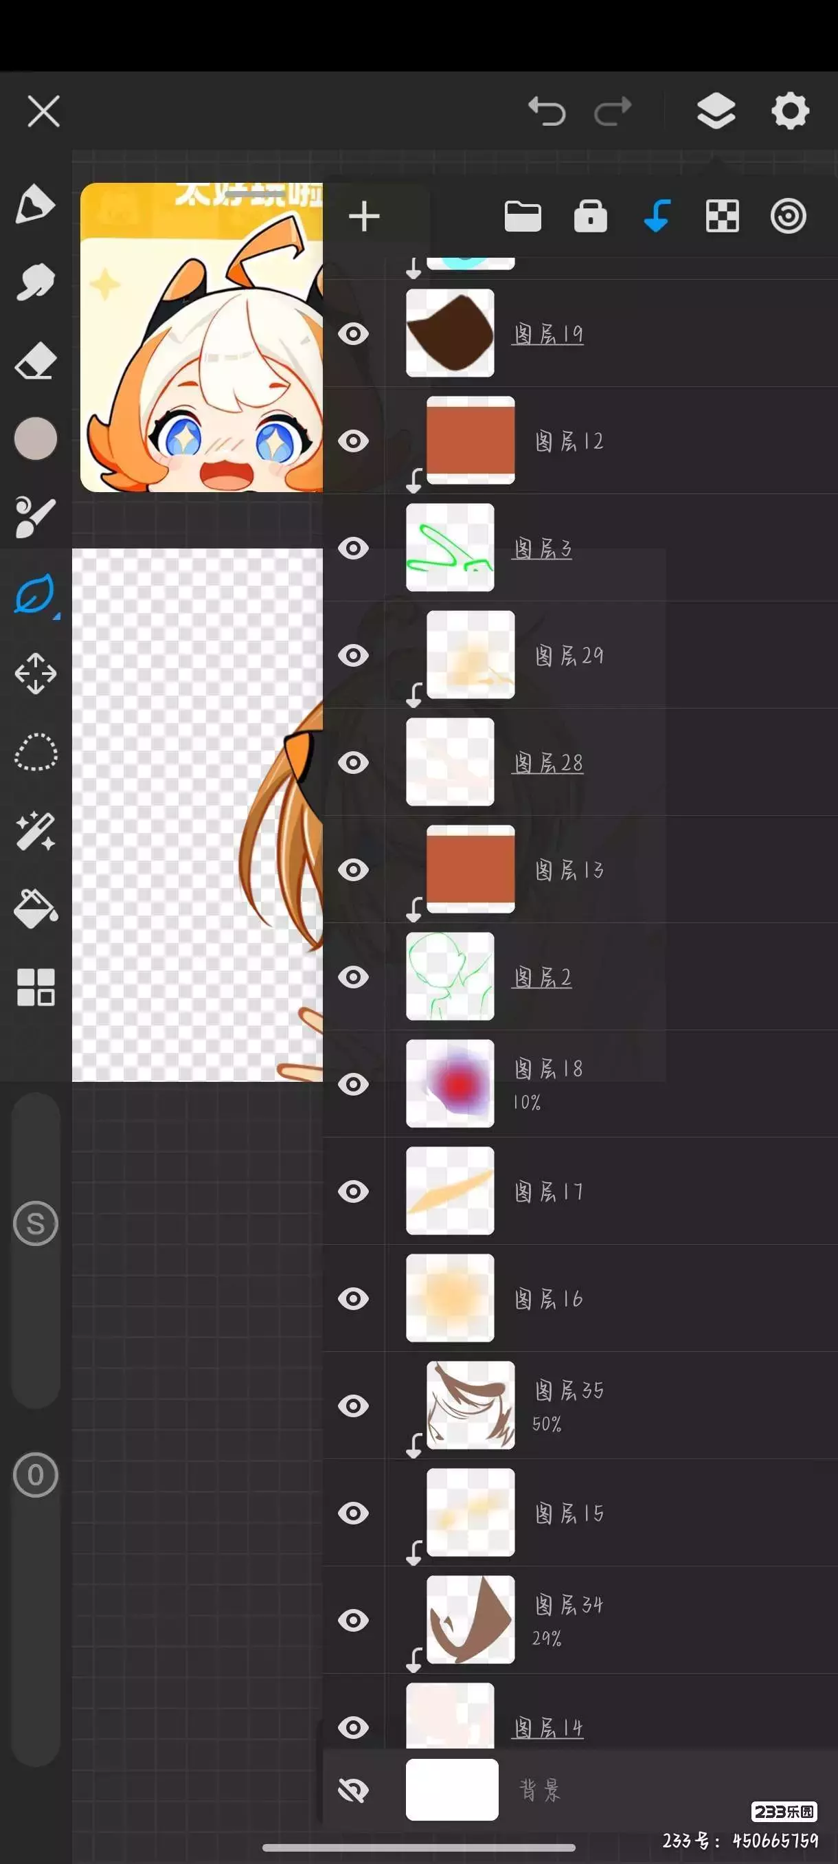Select the 图层18 red blur thumbnail
Viewport: 838px width, 1864px height.
450,1083
